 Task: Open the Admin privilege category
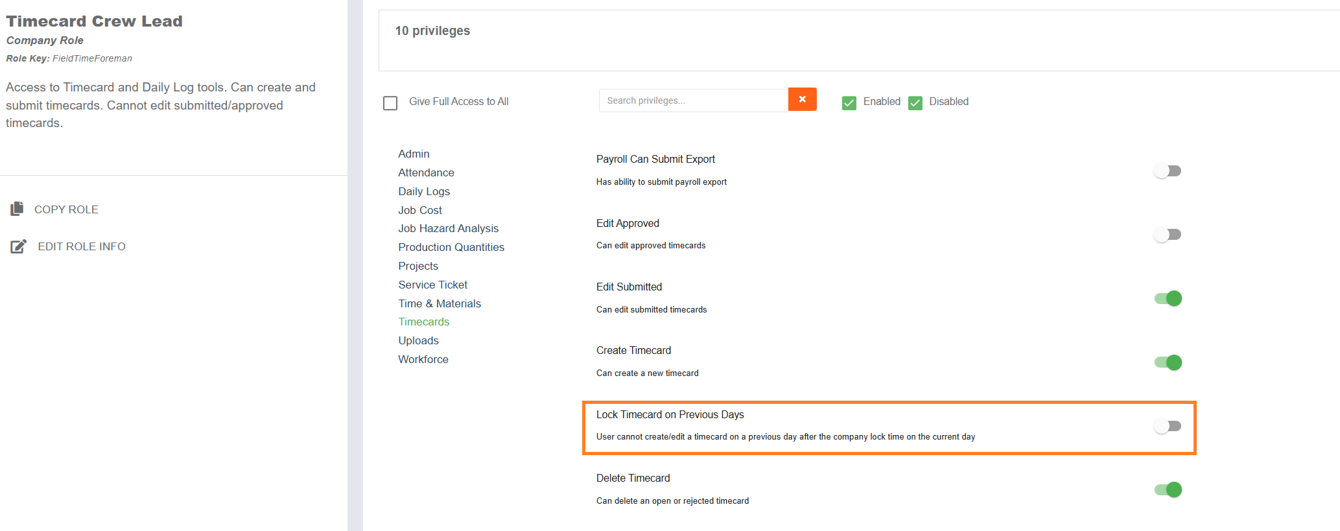[414, 154]
